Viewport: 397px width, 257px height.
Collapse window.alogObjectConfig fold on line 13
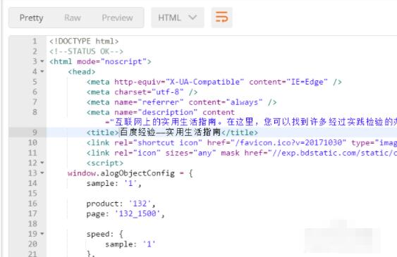(x=42, y=173)
